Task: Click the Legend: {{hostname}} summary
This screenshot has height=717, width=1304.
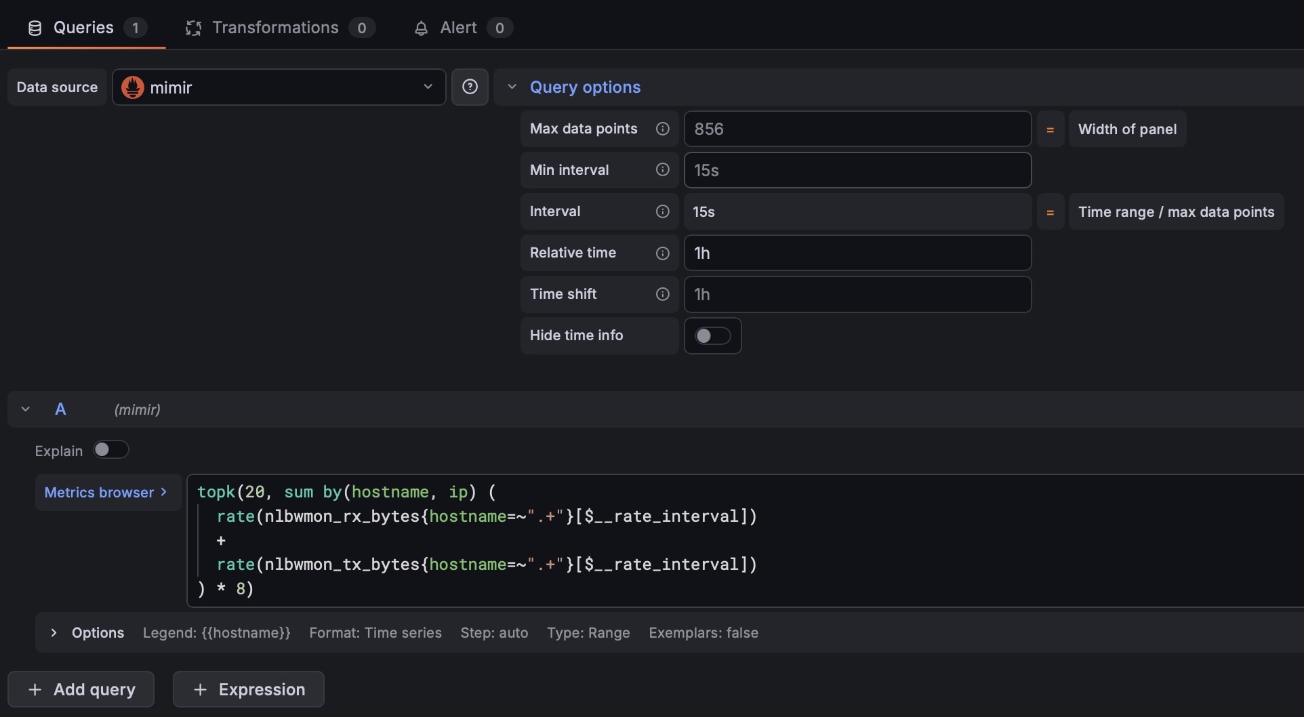Action: pos(217,633)
